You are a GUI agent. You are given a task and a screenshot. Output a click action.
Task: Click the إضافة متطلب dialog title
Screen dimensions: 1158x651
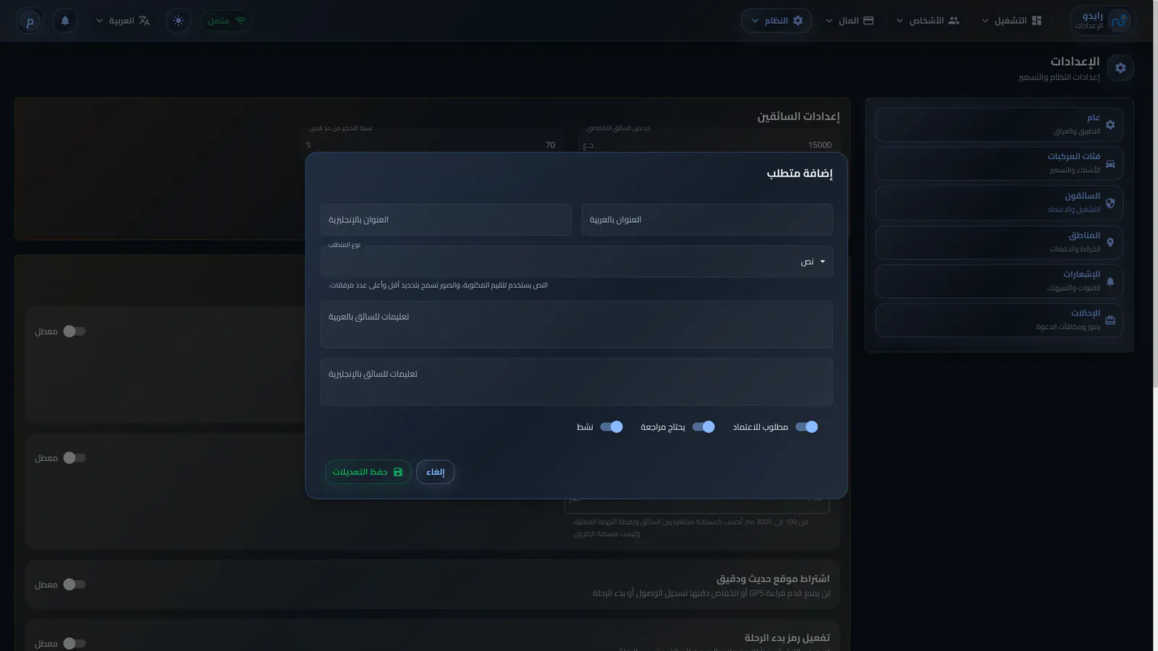(x=800, y=174)
